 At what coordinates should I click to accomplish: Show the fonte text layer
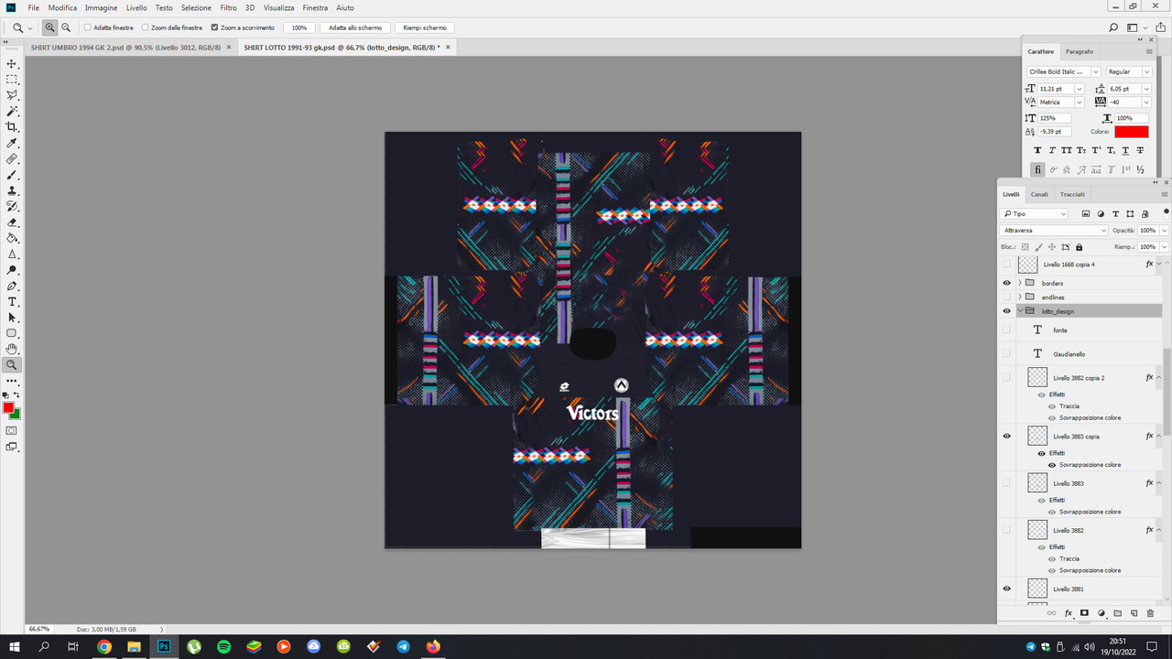click(x=1006, y=329)
